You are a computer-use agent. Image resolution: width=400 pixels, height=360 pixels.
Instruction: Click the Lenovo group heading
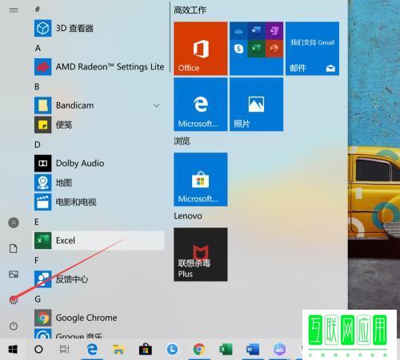click(x=188, y=216)
